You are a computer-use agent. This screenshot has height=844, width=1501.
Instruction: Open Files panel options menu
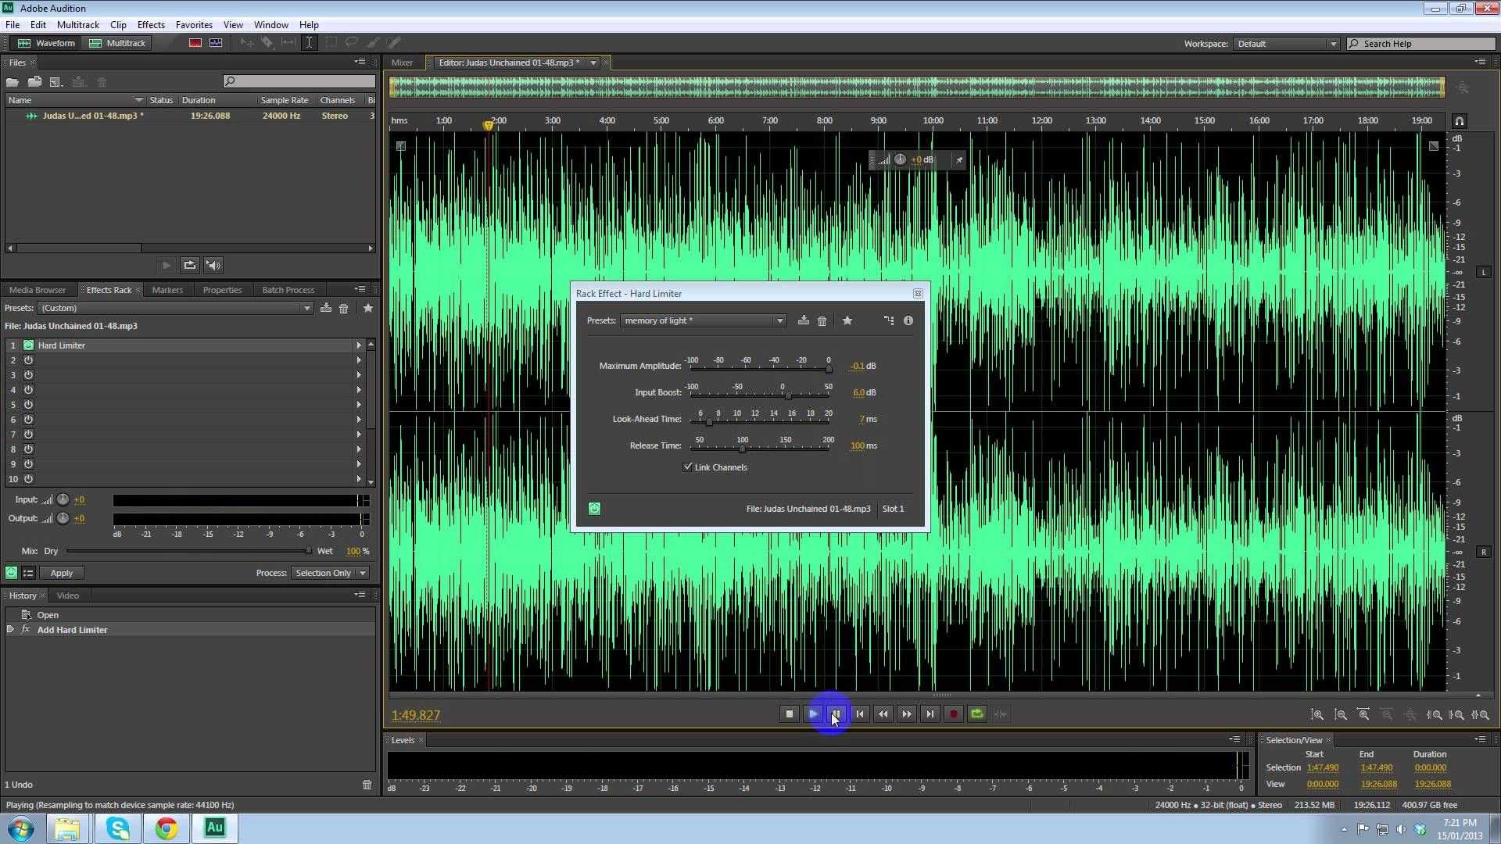pyautogui.click(x=360, y=62)
